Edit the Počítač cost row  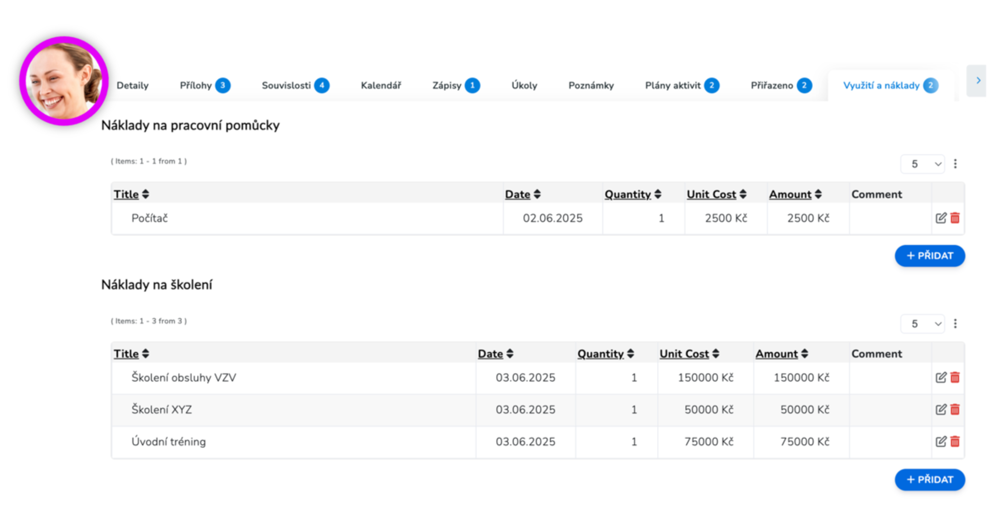click(x=941, y=218)
